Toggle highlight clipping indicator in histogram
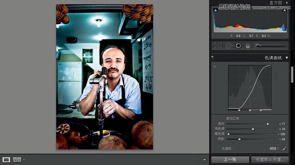 pyautogui.click(x=284, y=11)
